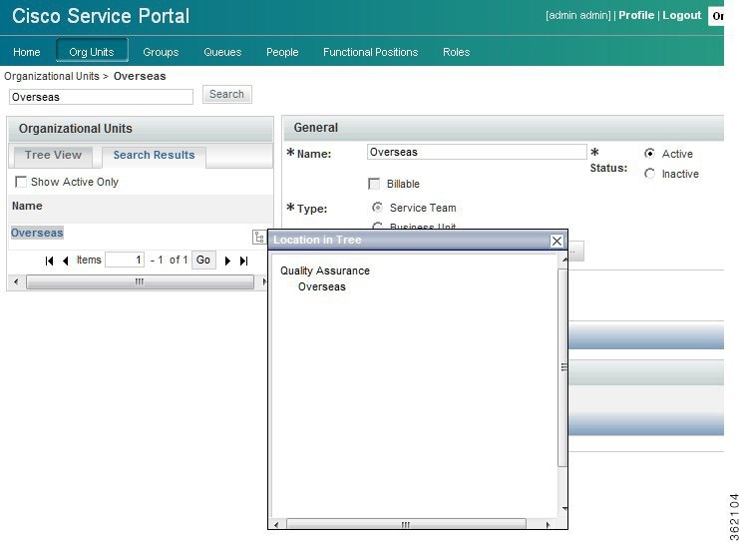The height and width of the screenshot is (542, 739).
Task: Click the popup vertical scrollbar thumb
Action: tap(563, 368)
